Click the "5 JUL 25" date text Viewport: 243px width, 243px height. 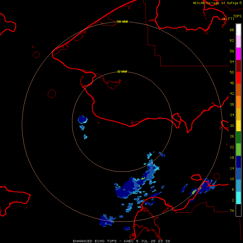point(146,241)
